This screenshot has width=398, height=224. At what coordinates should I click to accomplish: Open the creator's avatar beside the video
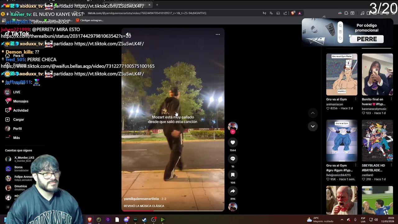[x=233, y=126]
